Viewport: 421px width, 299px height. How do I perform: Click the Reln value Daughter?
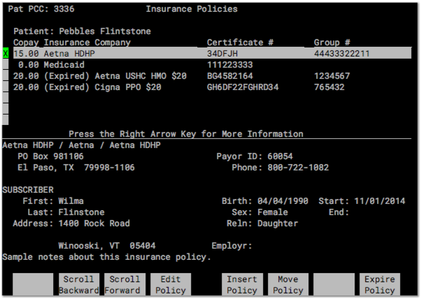(278, 224)
